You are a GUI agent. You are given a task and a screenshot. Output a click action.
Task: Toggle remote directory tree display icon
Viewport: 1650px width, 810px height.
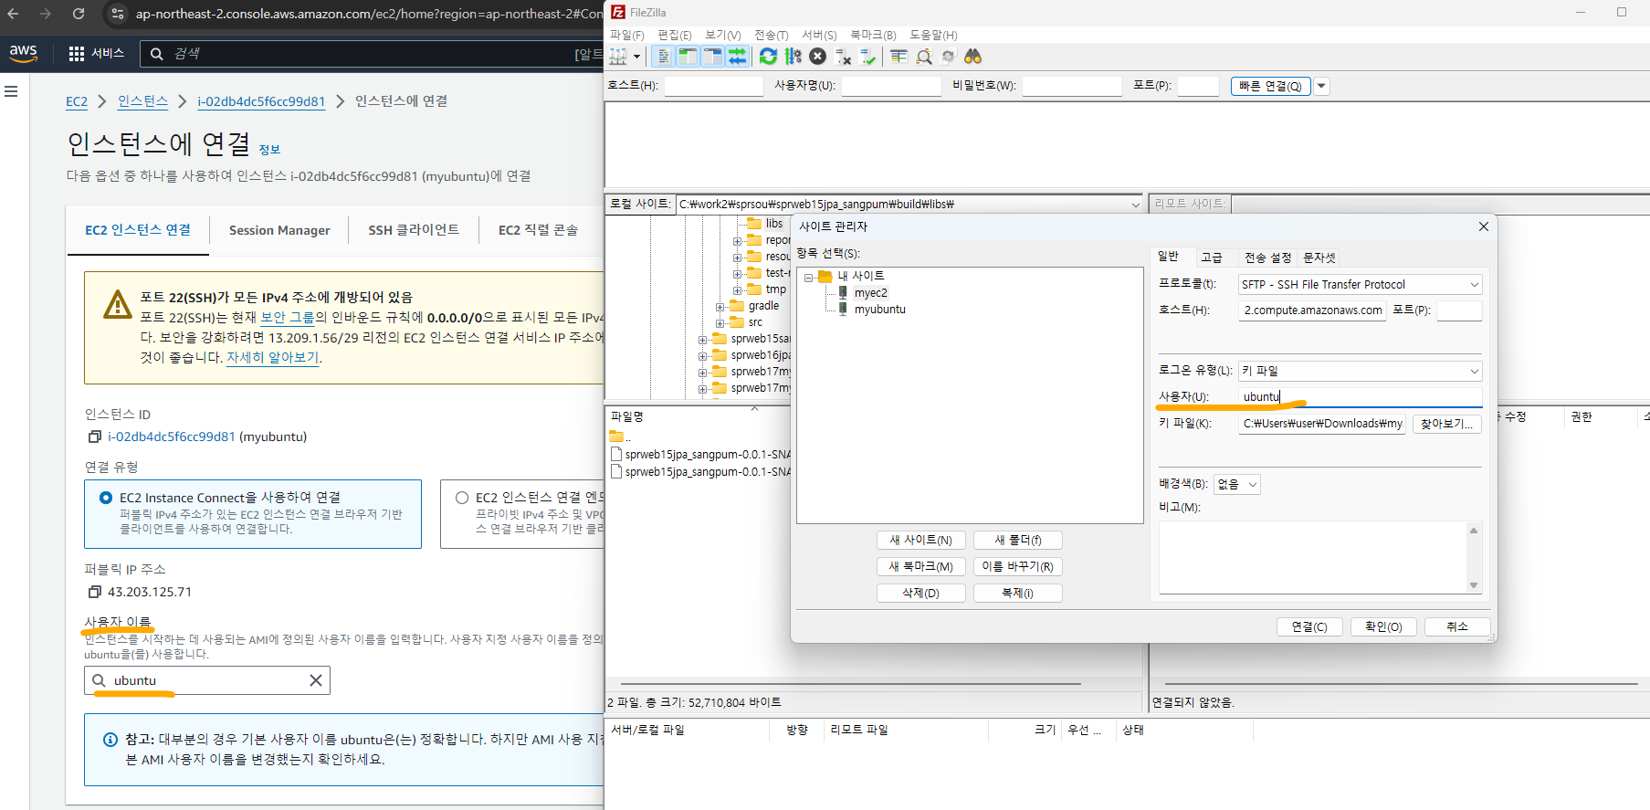[x=712, y=57]
